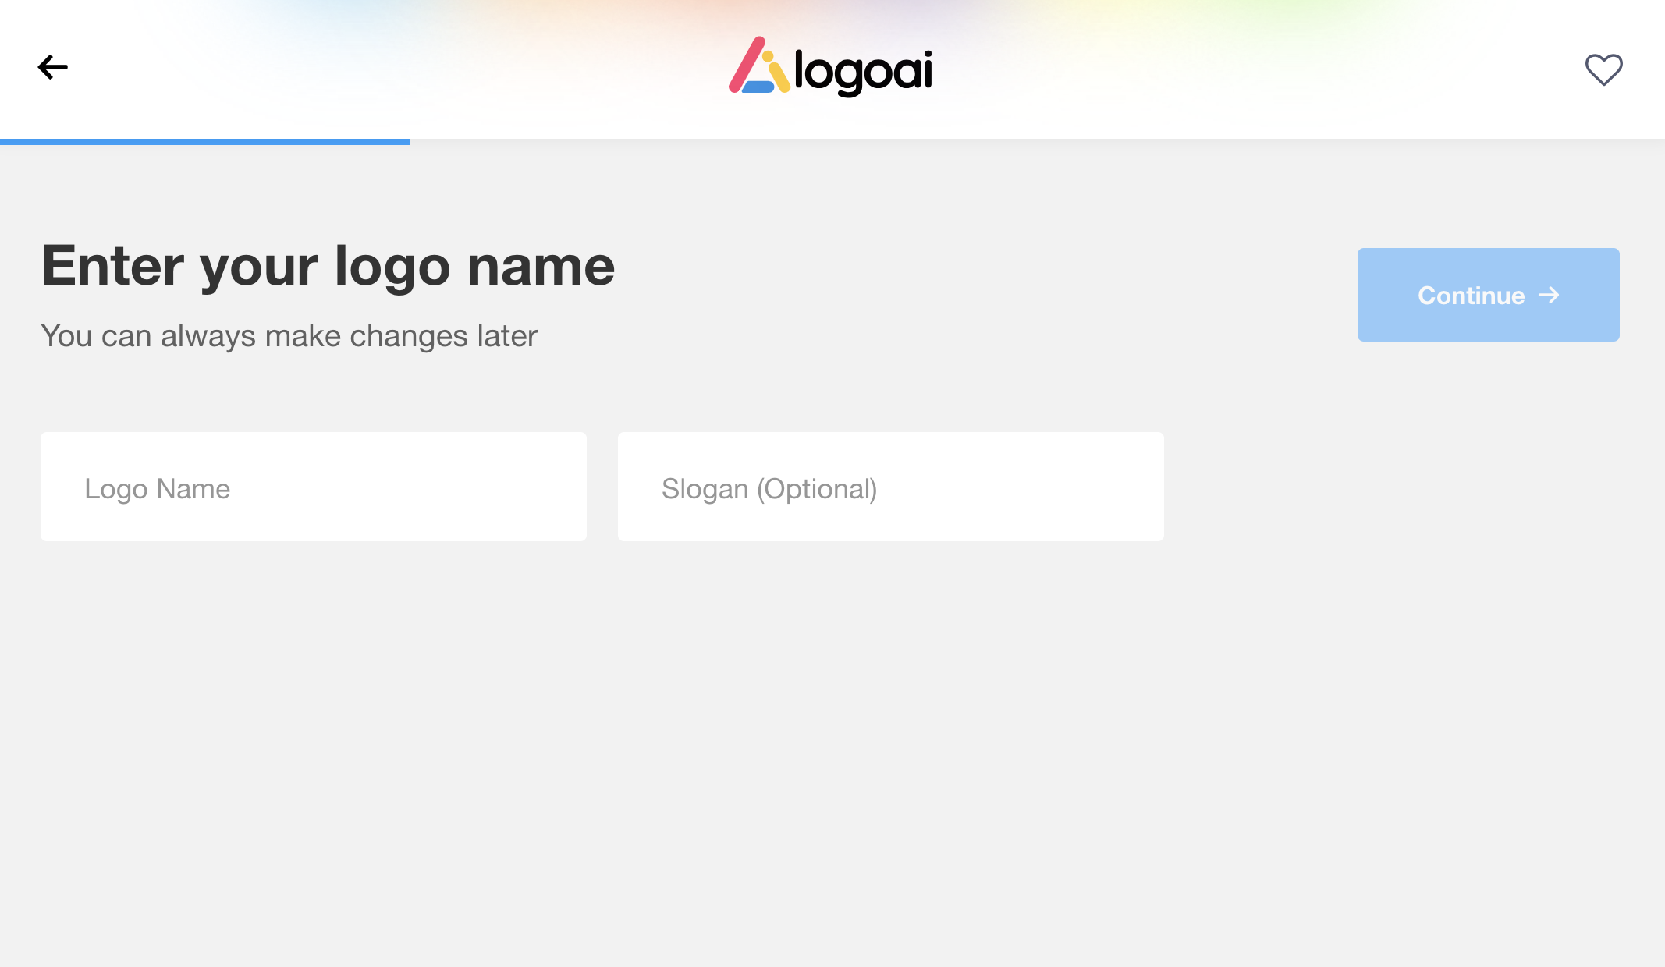
Task: Focus the Logo Name input field
Action: [314, 487]
